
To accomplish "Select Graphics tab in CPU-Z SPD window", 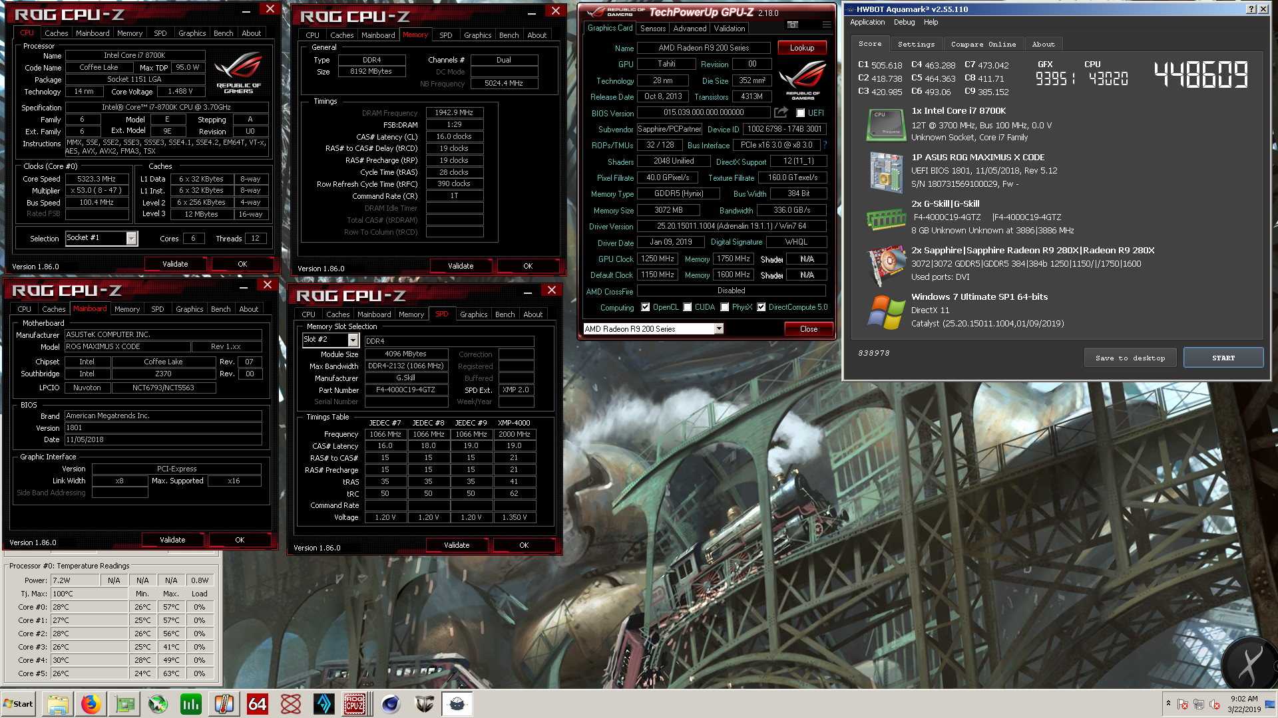I will pos(473,314).
